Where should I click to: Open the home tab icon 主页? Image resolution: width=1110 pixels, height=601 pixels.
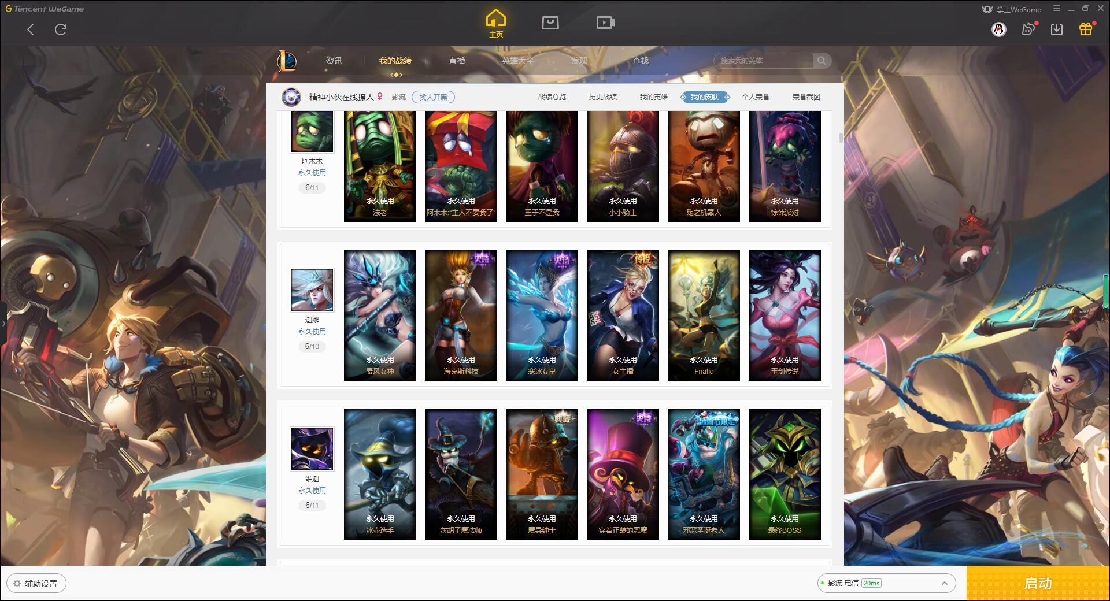496,24
